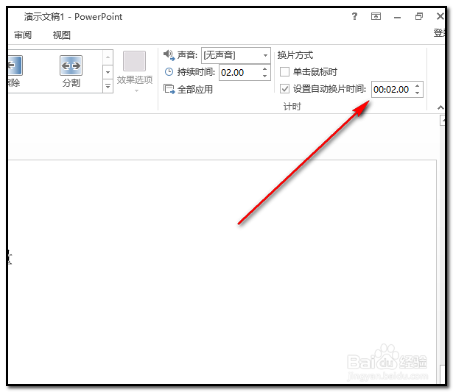
Task: Increase auto-advance time with up arrow
Action: pos(417,86)
